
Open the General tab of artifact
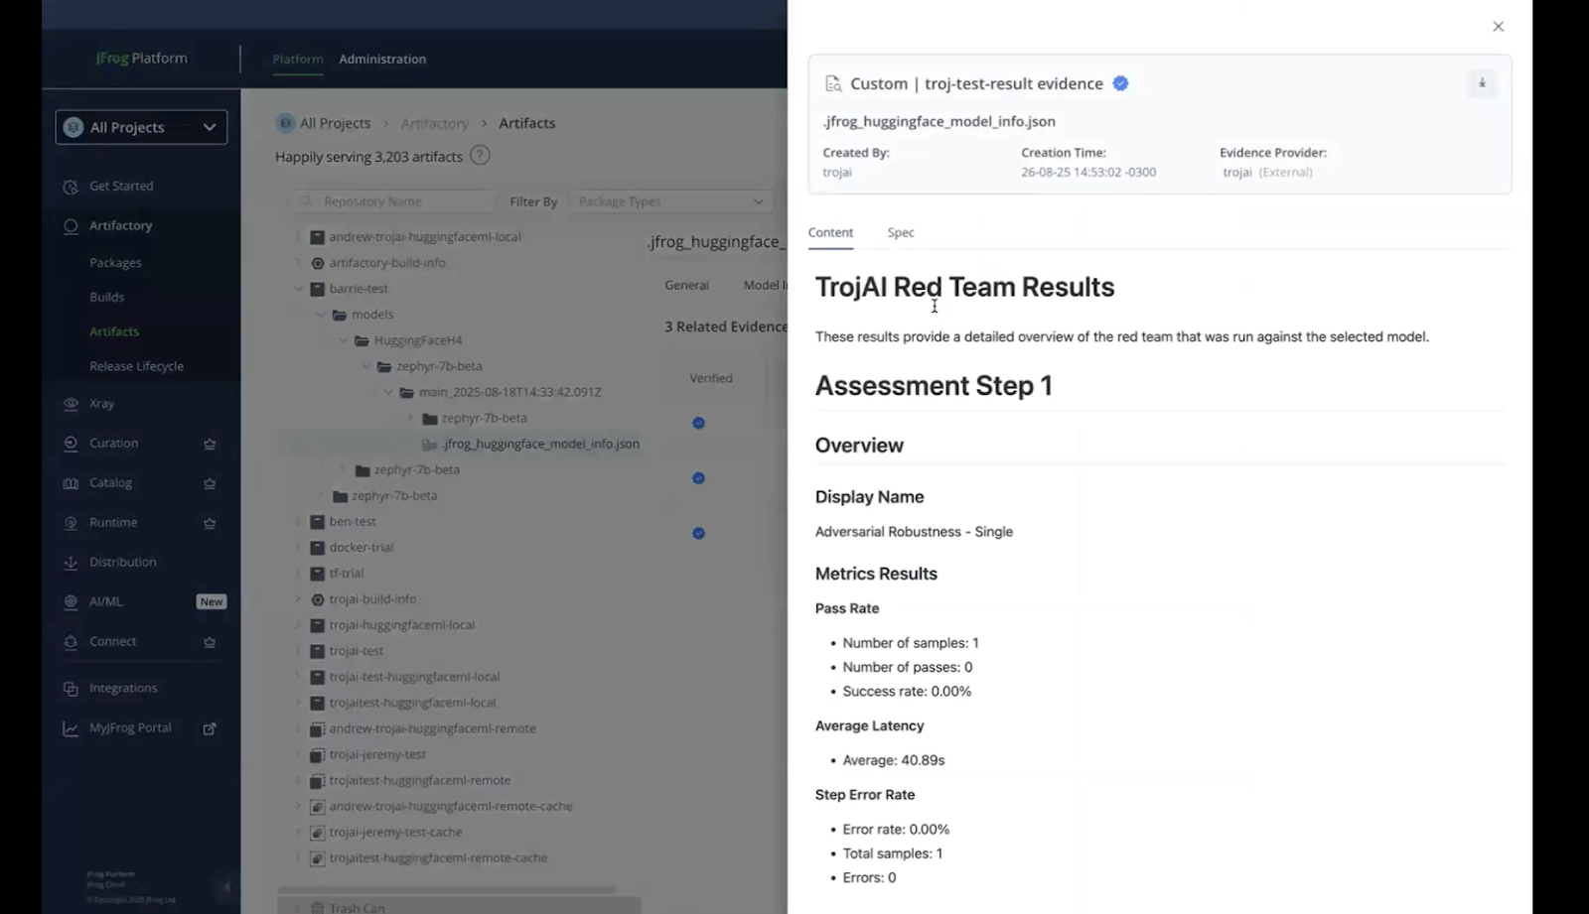pyautogui.click(x=686, y=285)
